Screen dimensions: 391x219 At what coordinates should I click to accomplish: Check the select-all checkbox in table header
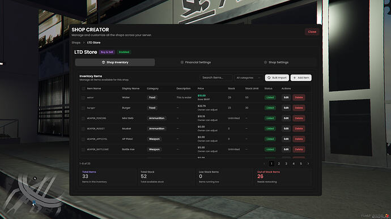pyautogui.click(x=83, y=88)
